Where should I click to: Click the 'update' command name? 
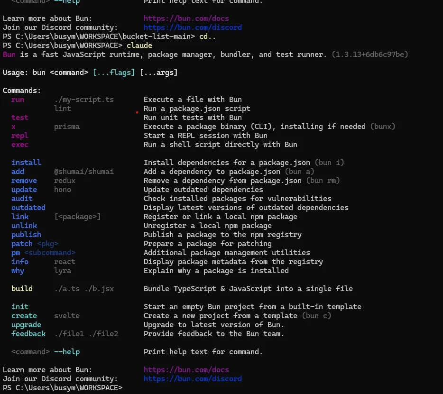24,190
